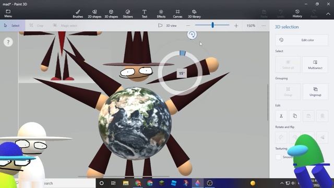Click the Rotate left icon

(x=281, y=137)
